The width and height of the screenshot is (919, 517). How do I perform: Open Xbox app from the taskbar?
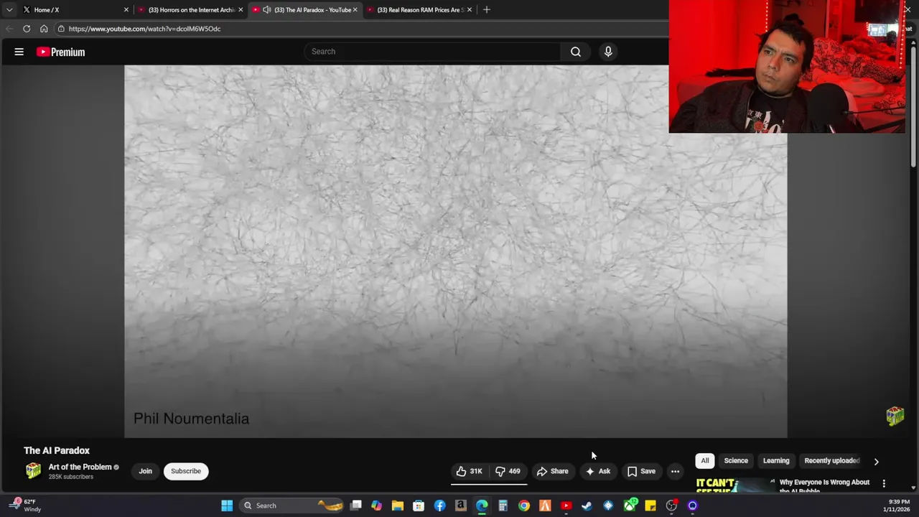(x=630, y=506)
